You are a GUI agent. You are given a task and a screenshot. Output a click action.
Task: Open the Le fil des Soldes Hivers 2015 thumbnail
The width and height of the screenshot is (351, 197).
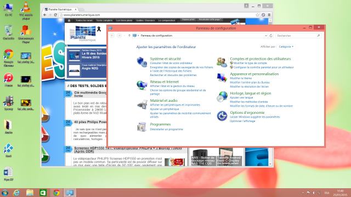pos(75,55)
